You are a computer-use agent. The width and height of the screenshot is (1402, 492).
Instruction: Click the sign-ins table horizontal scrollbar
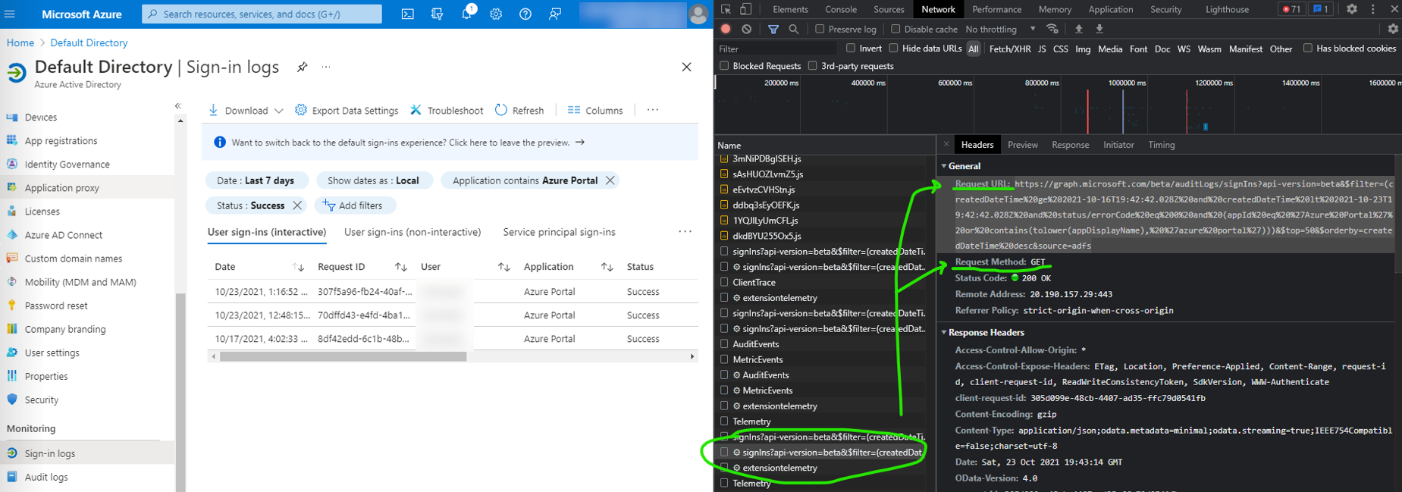343,356
